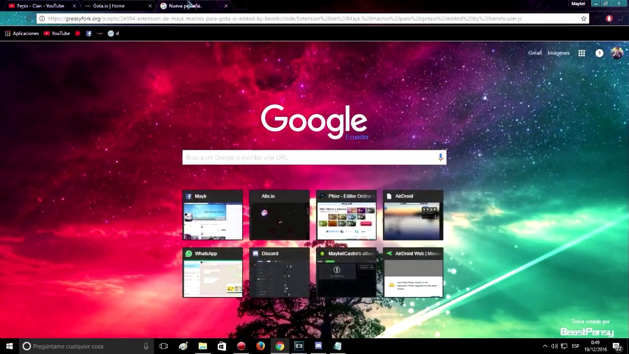Open the WhatsApp shortcut tile
Viewport: 629px width, 354px height.
point(213,272)
